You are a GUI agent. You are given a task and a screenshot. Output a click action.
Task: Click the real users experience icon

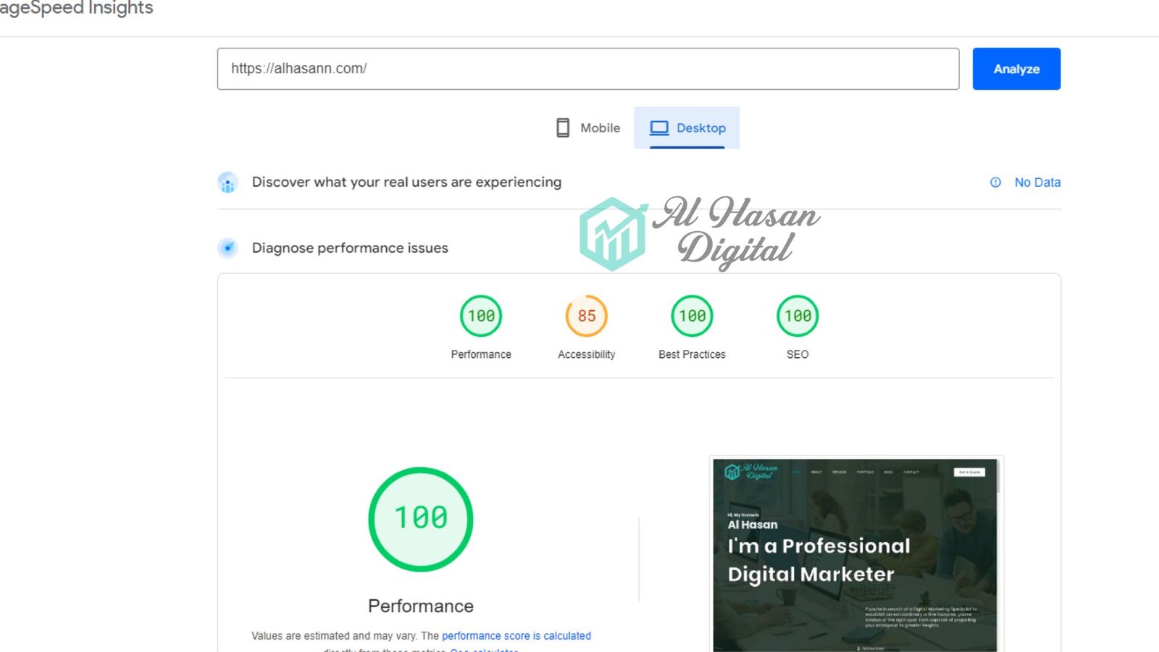(227, 183)
